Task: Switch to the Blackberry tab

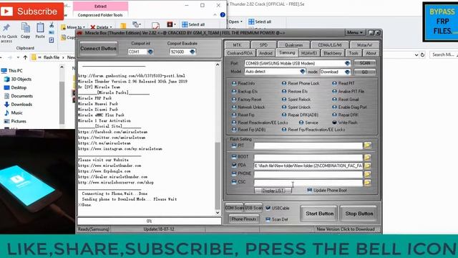Action: [332, 53]
